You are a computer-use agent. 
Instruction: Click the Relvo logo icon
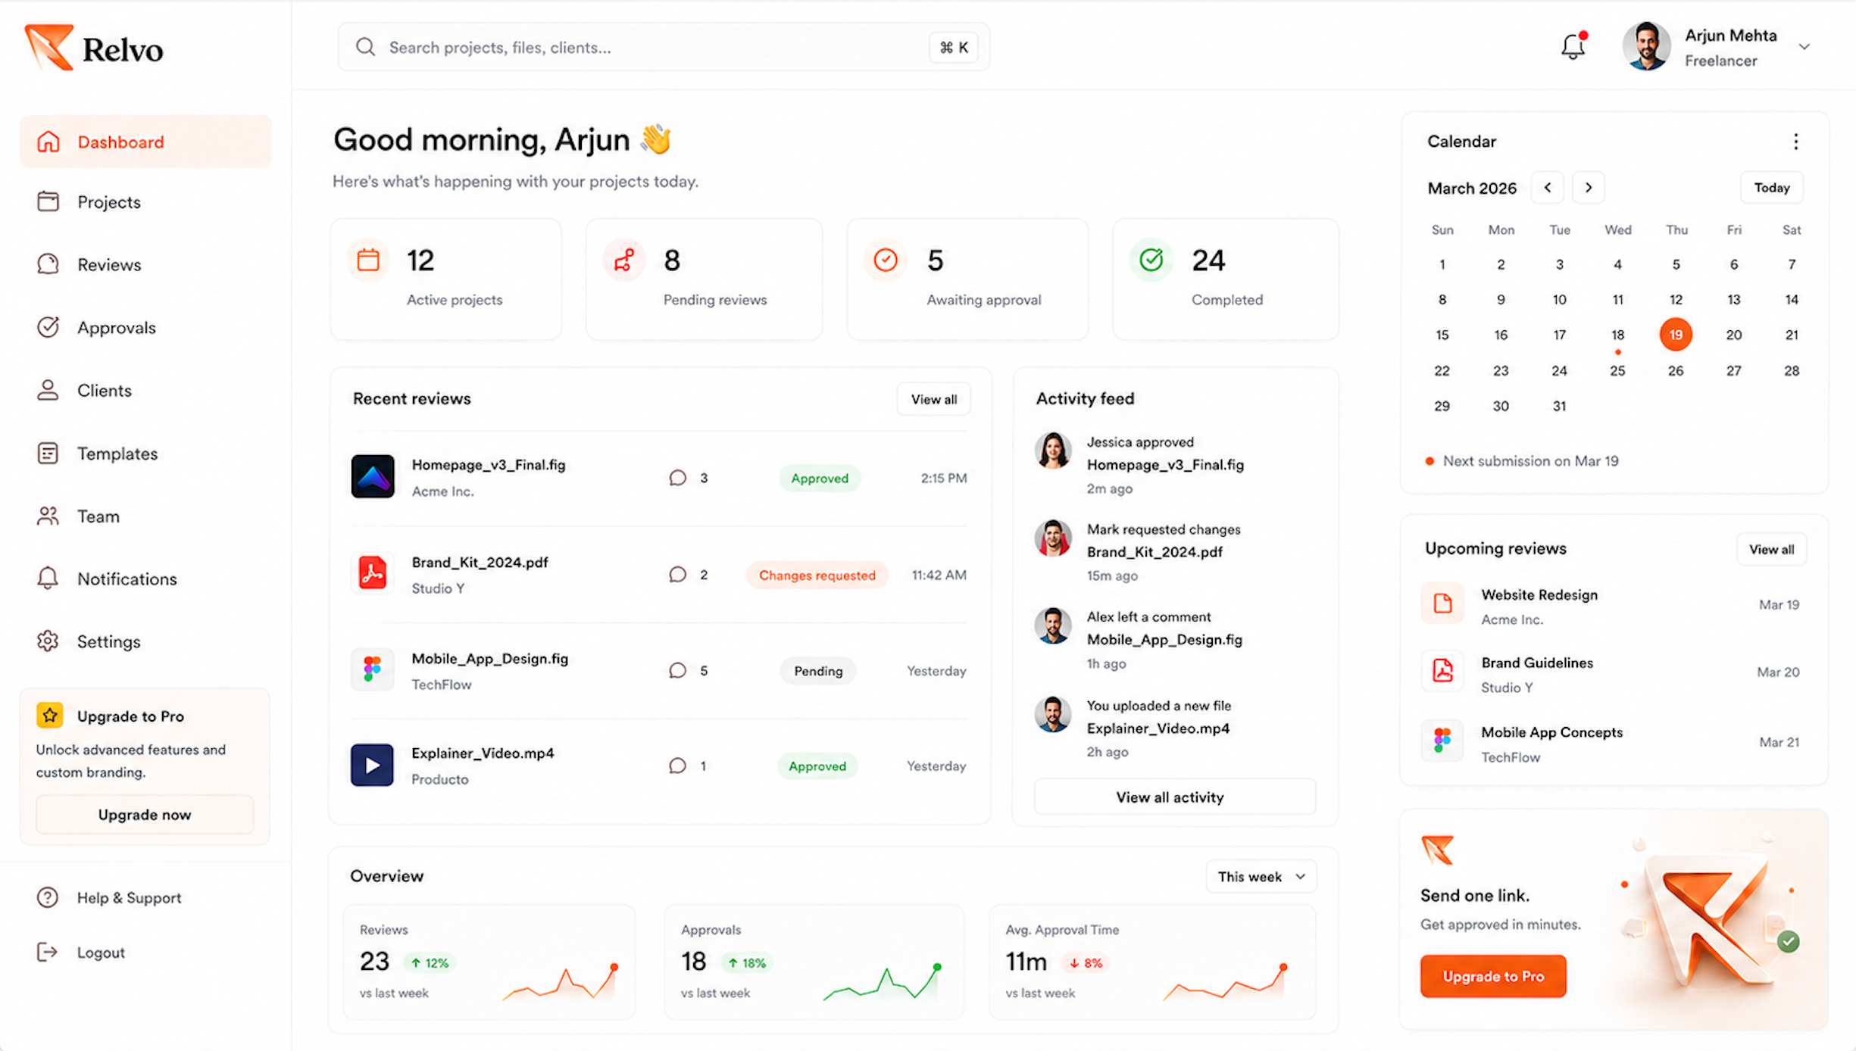[49, 47]
